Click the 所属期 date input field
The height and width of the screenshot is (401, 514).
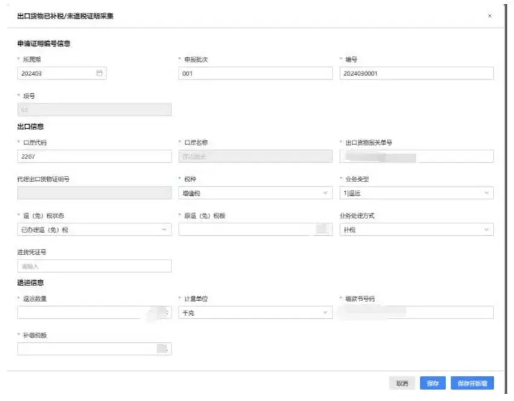[x=54, y=73]
